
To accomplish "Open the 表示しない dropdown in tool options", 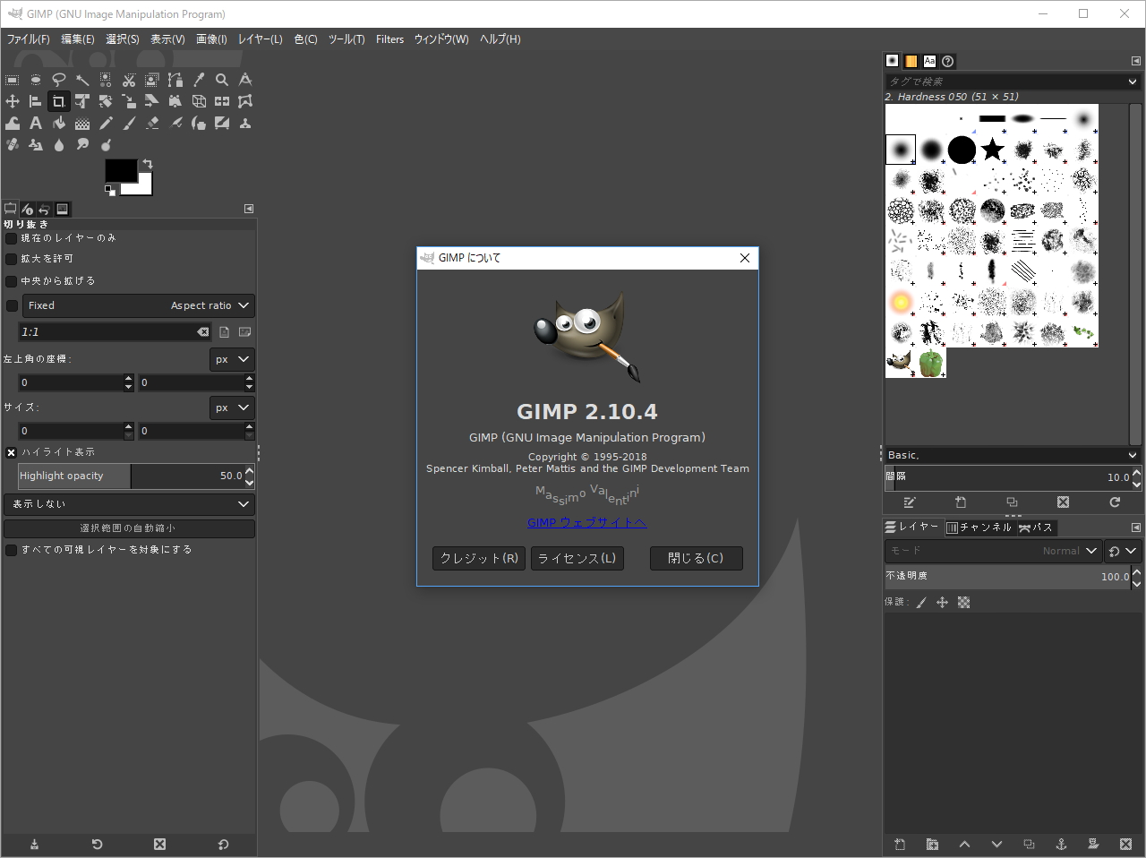I will tap(129, 504).
